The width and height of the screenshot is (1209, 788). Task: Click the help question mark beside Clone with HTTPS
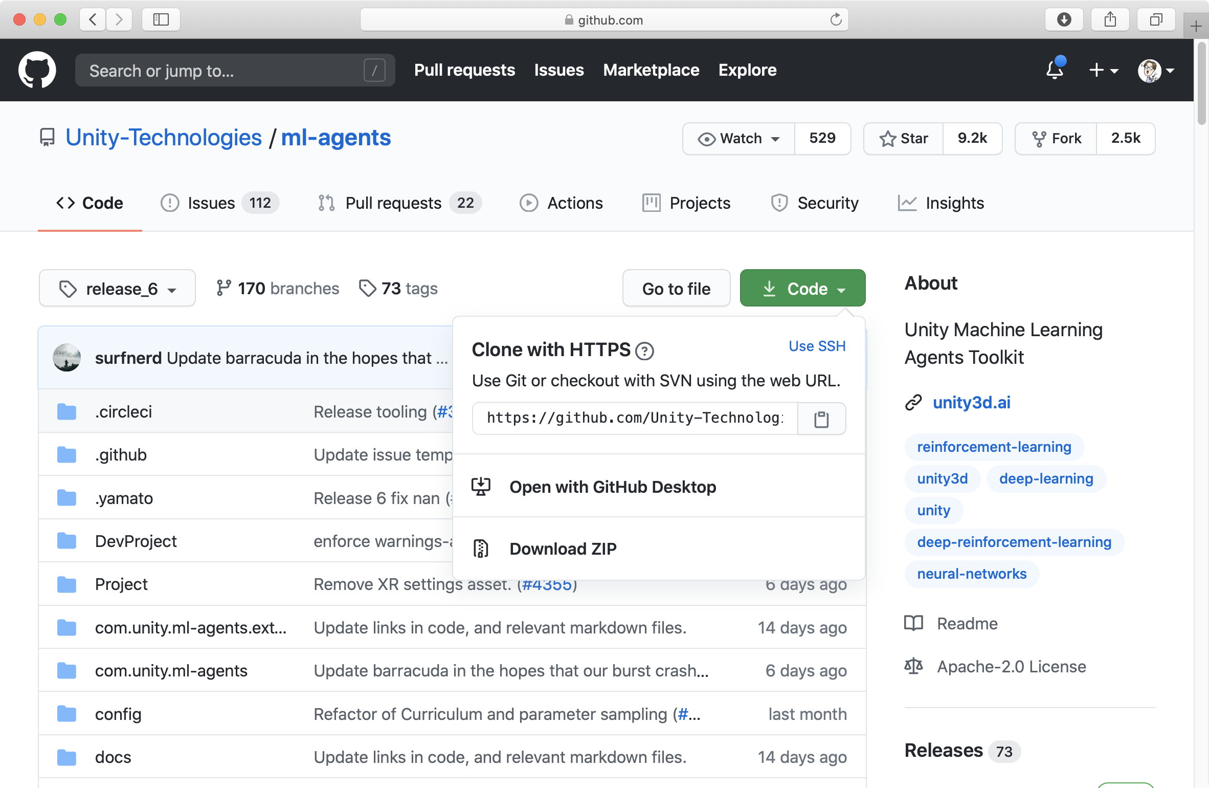(x=644, y=351)
